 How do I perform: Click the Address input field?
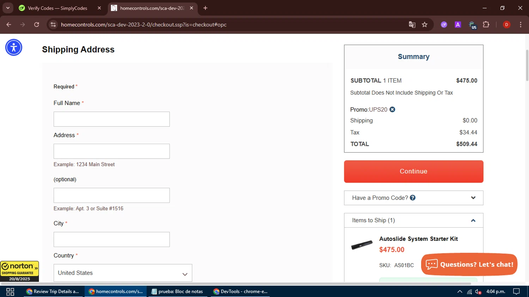[111, 151]
